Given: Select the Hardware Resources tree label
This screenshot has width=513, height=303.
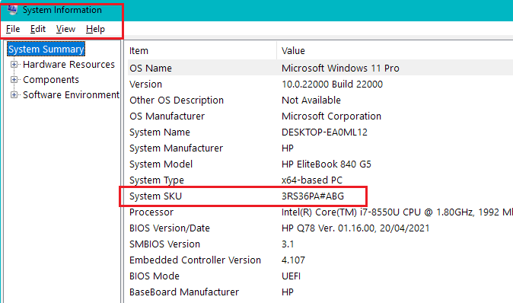Looking at the screenshot, I should (x=69, y=65).
